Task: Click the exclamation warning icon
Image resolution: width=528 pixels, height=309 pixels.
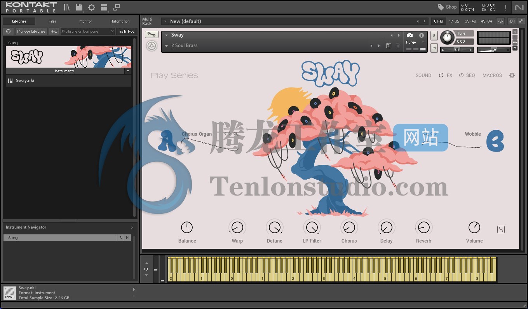Action: coord(505,7)
